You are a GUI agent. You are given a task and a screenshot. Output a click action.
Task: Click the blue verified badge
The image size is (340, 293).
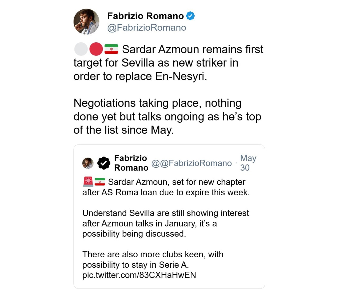point(190,16)
